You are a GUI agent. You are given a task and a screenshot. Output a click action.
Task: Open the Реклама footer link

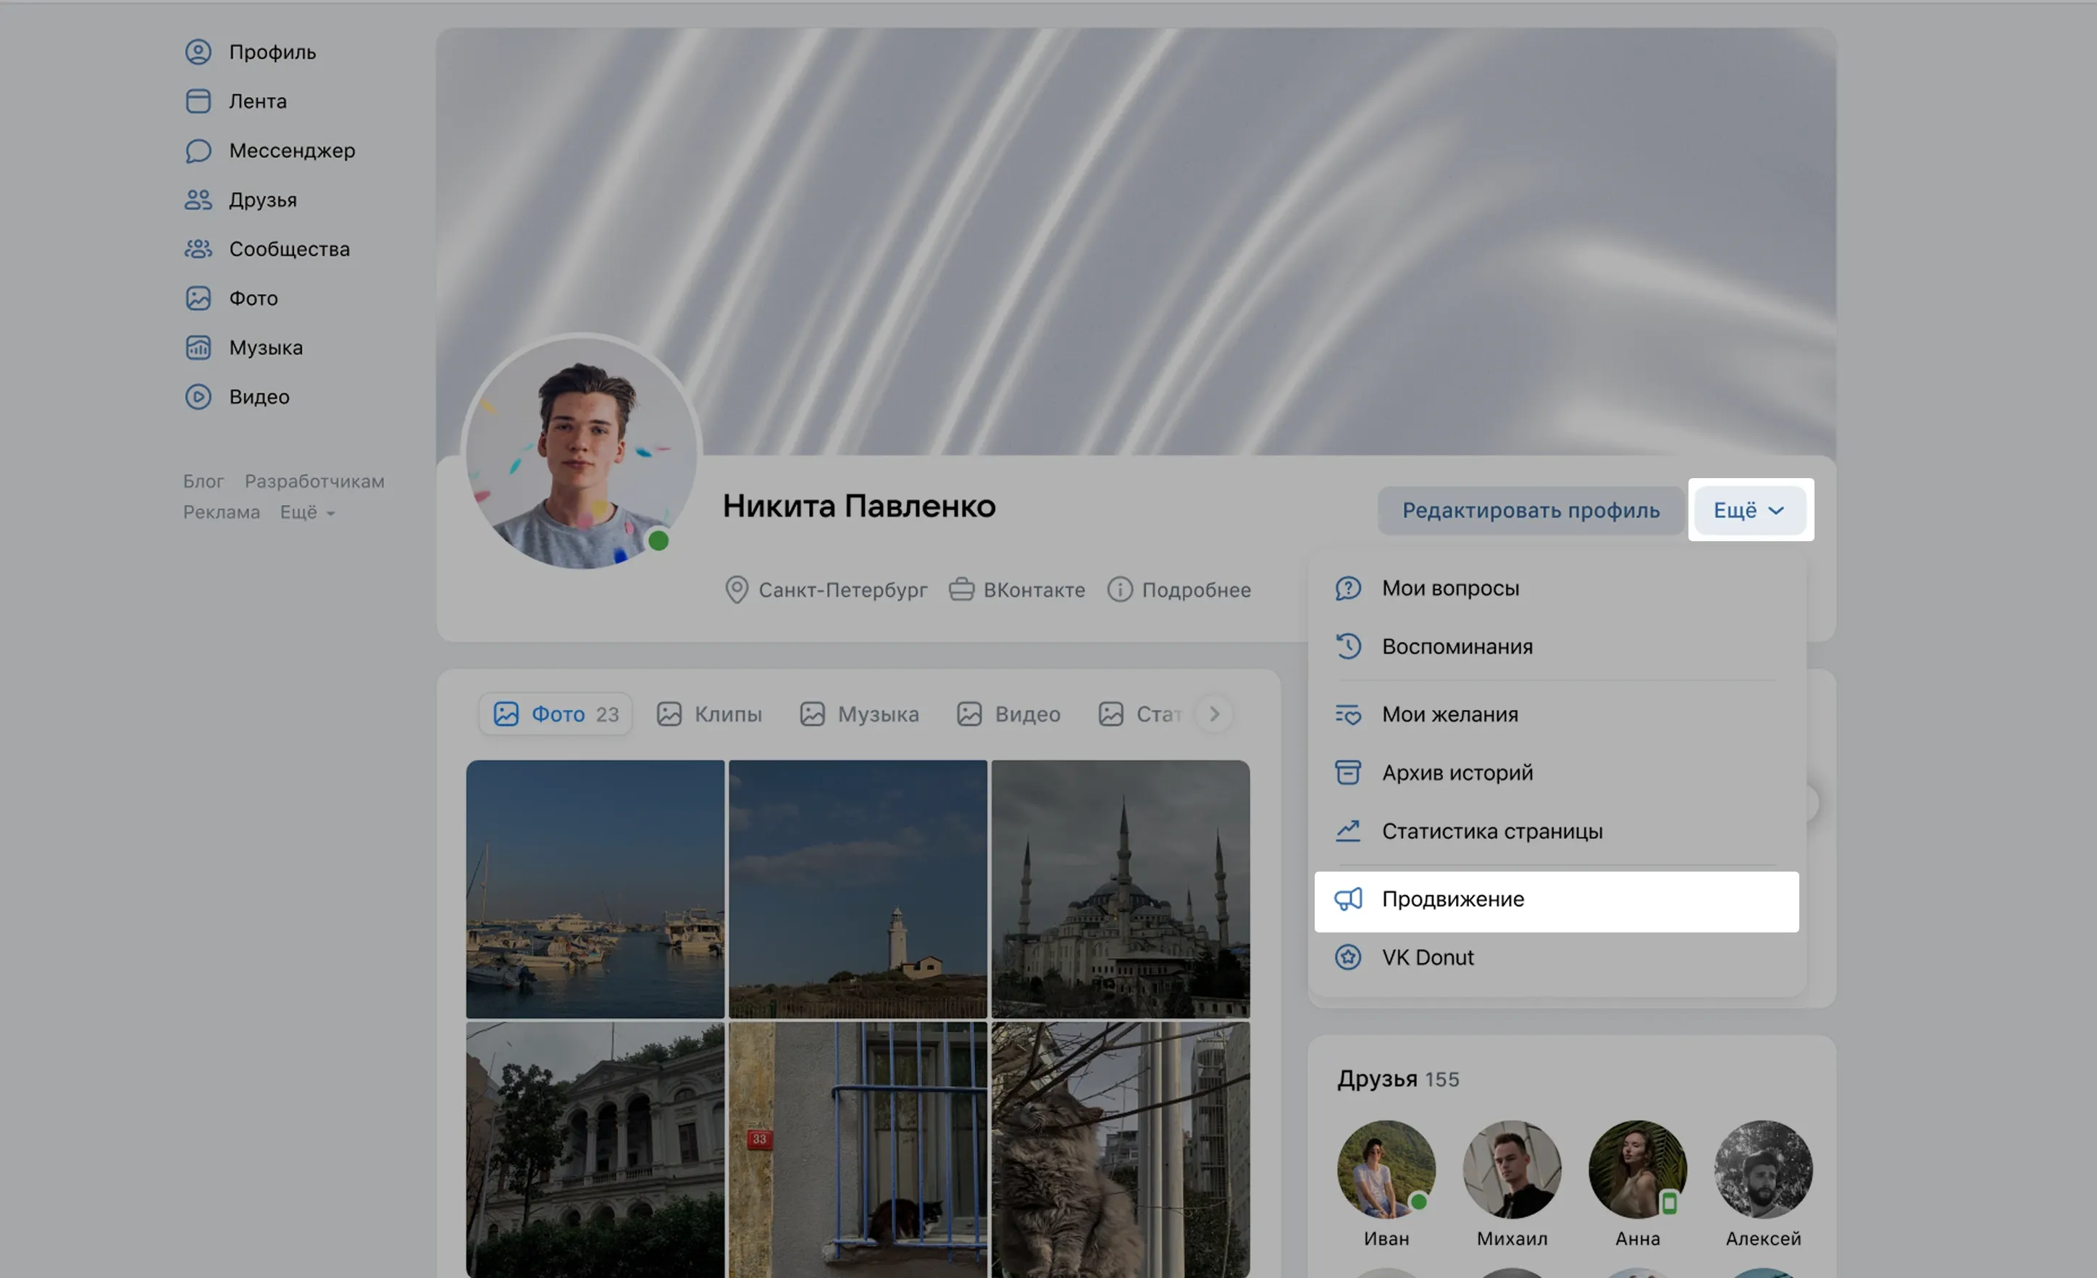(x=221, y=512)
